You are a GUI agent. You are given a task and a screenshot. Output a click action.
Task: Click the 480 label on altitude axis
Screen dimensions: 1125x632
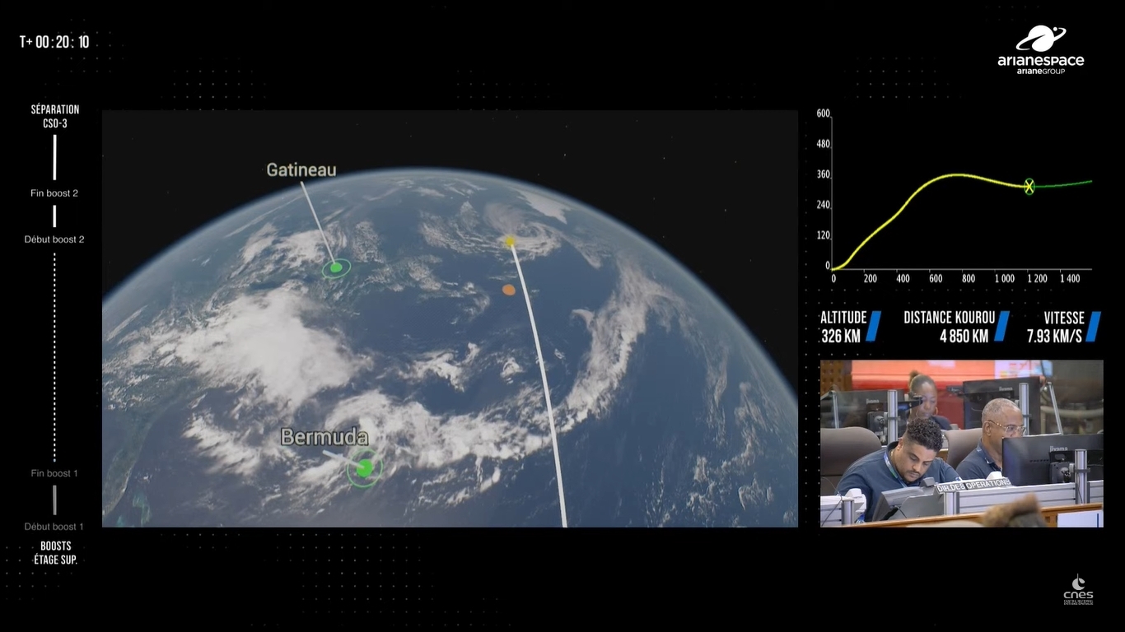tap(823, 144)
